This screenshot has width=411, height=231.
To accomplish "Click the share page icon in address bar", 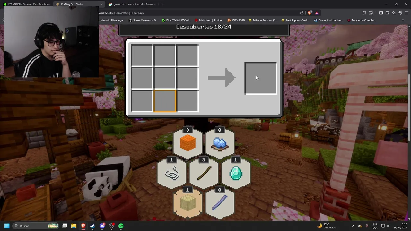I will (x=302, y=13).
